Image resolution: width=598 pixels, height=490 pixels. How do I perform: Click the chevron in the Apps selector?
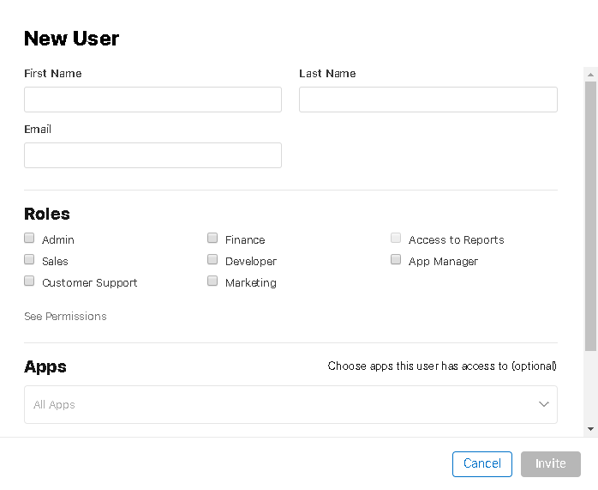(x=543, y=404)
